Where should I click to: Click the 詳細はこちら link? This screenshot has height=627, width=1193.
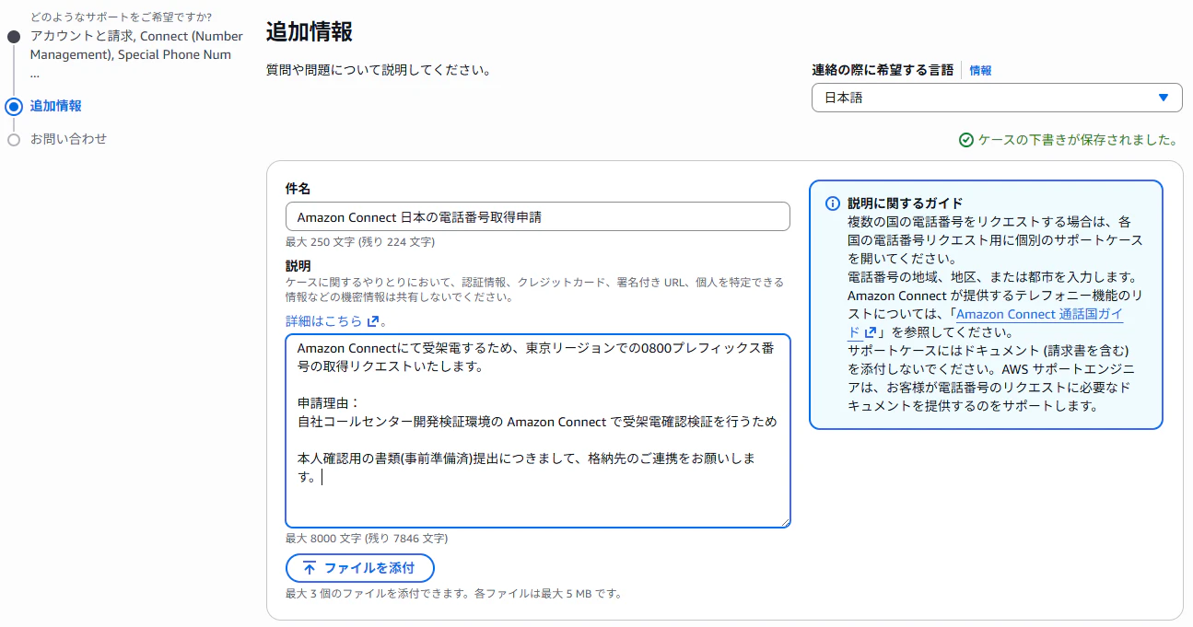[323, 321]
